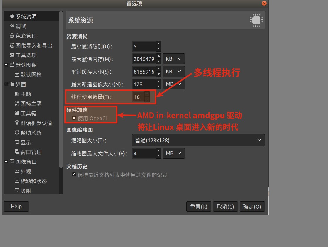
Task: Click the 系统资源 chip icon in sidebar
Action: (12, 16)
